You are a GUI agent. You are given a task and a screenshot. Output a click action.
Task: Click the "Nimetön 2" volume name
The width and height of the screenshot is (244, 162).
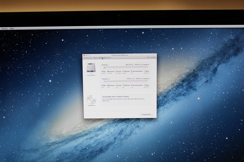[x=106, y=79]
